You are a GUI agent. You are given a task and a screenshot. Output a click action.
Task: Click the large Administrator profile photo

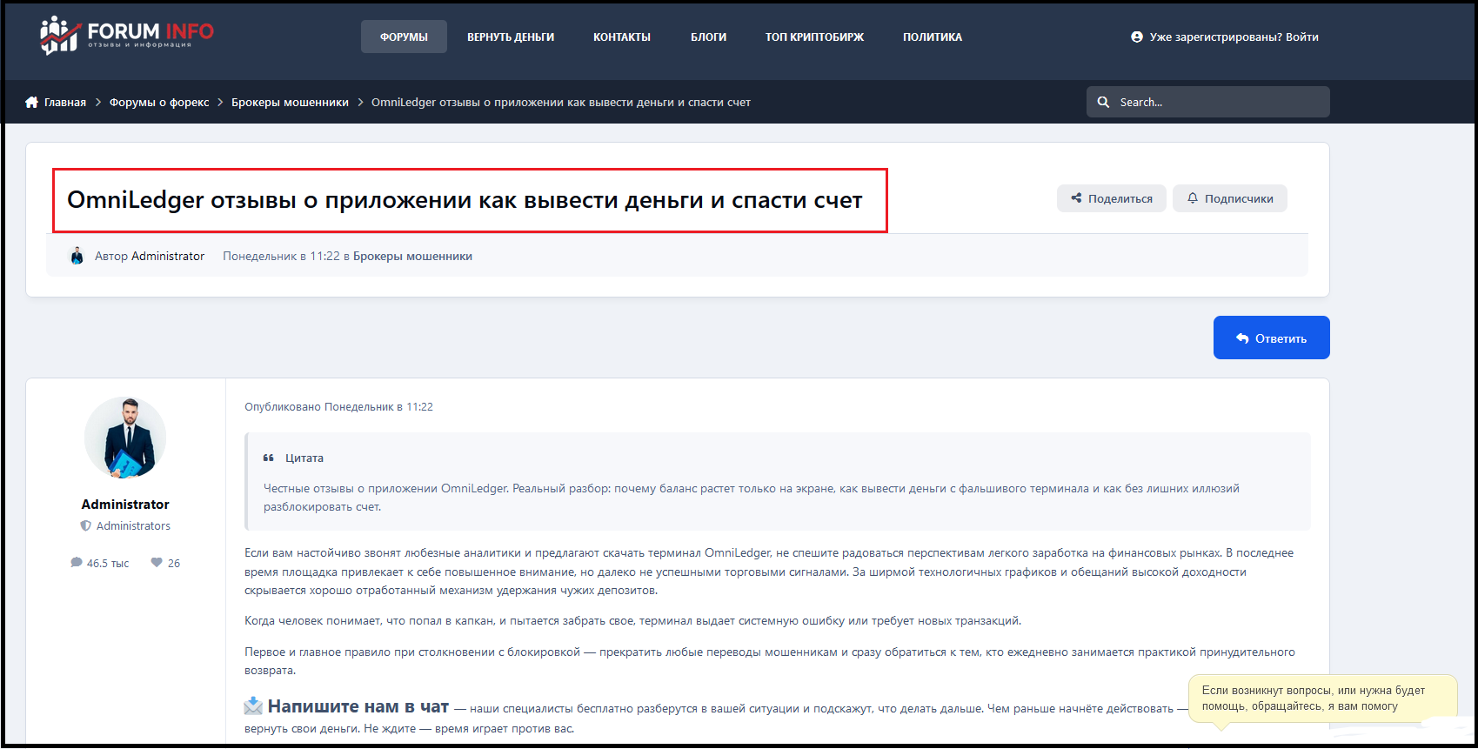[x=125, y=438]
